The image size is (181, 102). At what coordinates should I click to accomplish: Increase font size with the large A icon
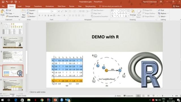point(59,11)
